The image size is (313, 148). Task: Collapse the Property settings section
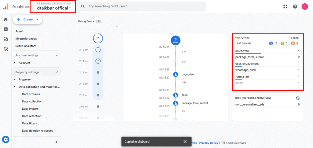57,72
